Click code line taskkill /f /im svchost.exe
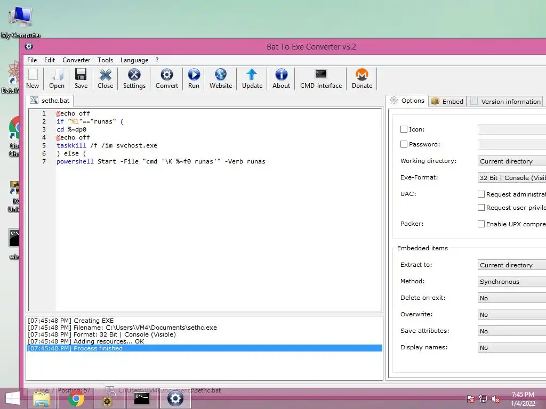Image resolution: width=546 pixels, height=409 pixels. pyautogui.click(x=107, y=145)
